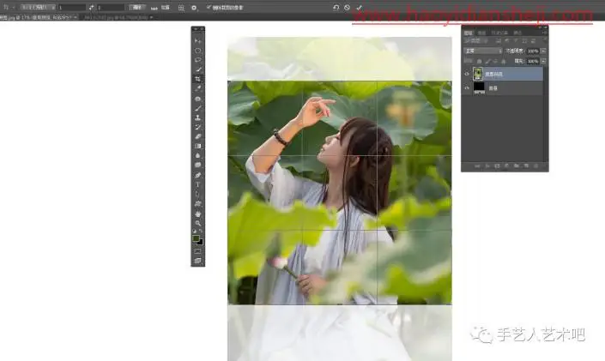This screenshot has width=605, height=361.
Task: Add a layer style via fx icon
Action: 487,165
